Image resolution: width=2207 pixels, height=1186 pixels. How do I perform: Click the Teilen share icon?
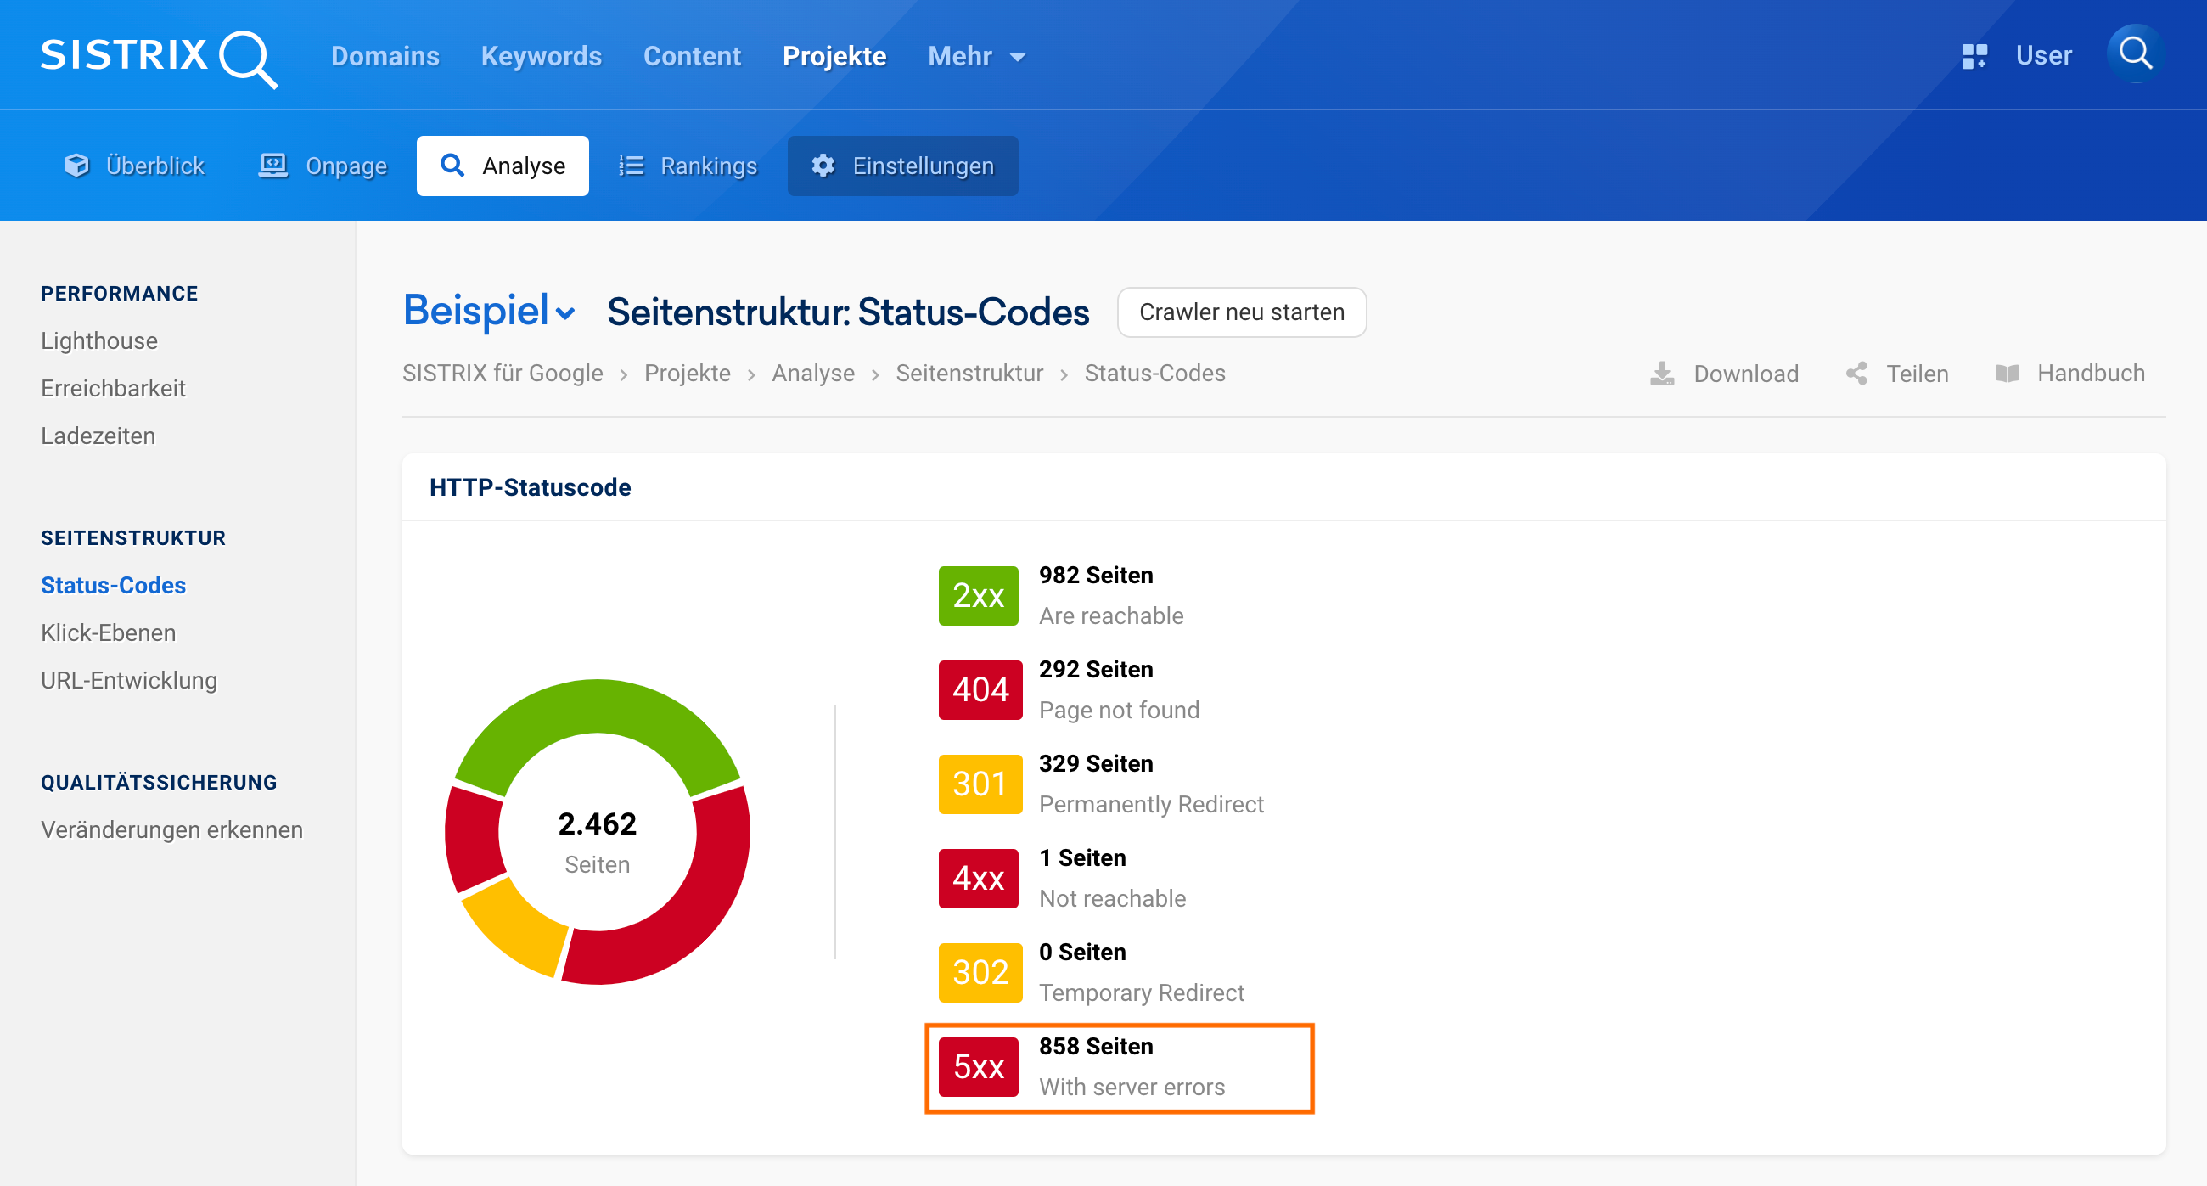(1856, 374)
